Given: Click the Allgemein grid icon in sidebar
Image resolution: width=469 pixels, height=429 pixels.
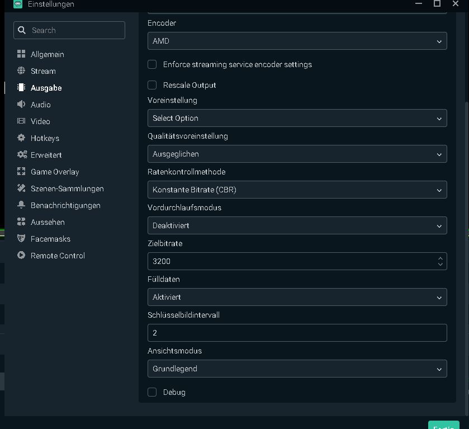Looking at the screenshot, I should (x=21, y=54).
